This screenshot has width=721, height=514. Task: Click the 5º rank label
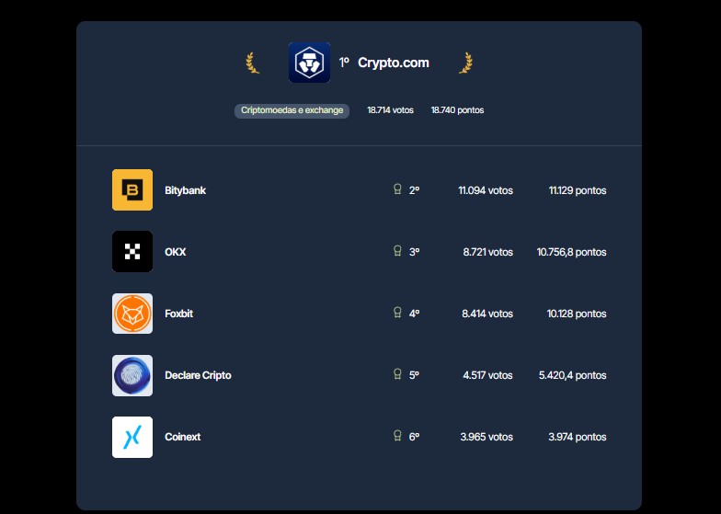click(x=414, y=375)
